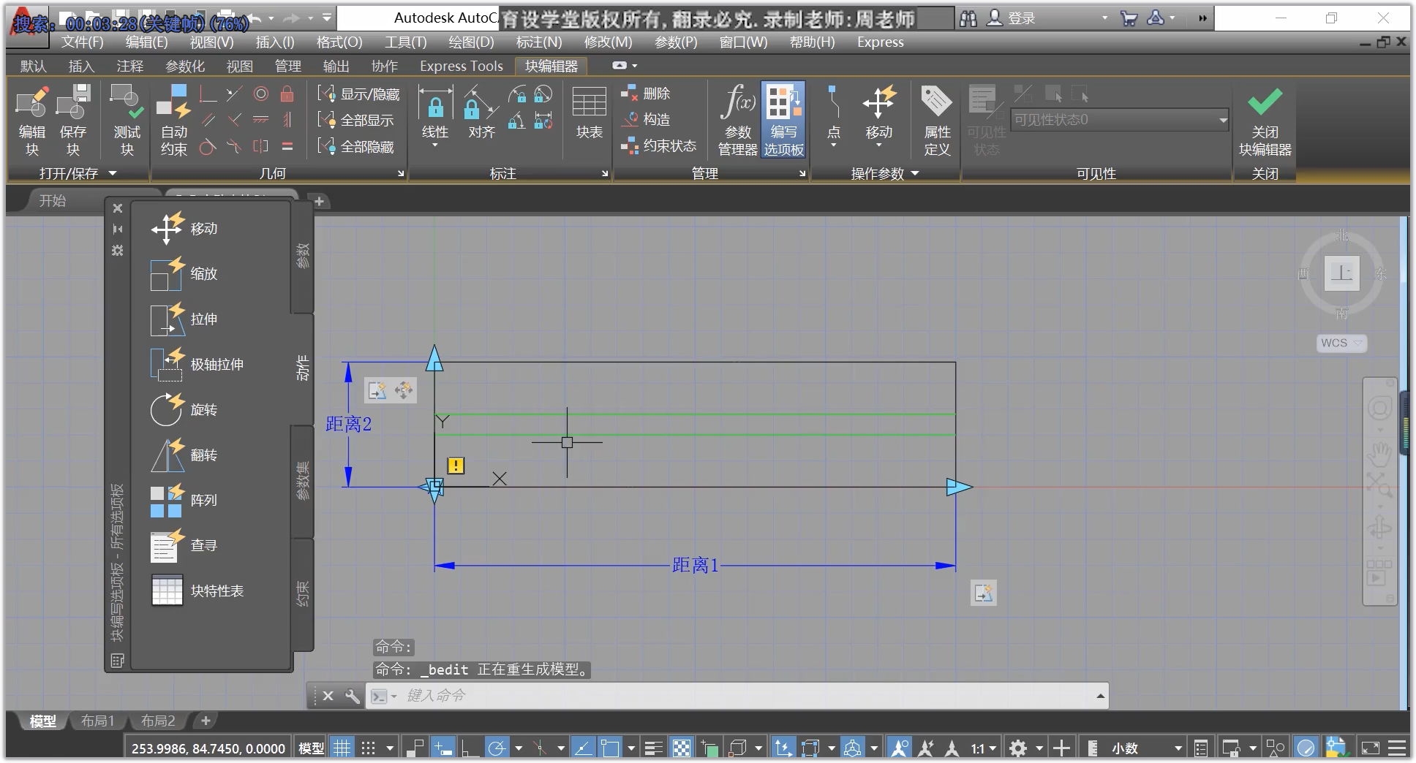Toggle polar tracking in status bar
This screenshot has width=1416, height=763.
click(497, 748)
